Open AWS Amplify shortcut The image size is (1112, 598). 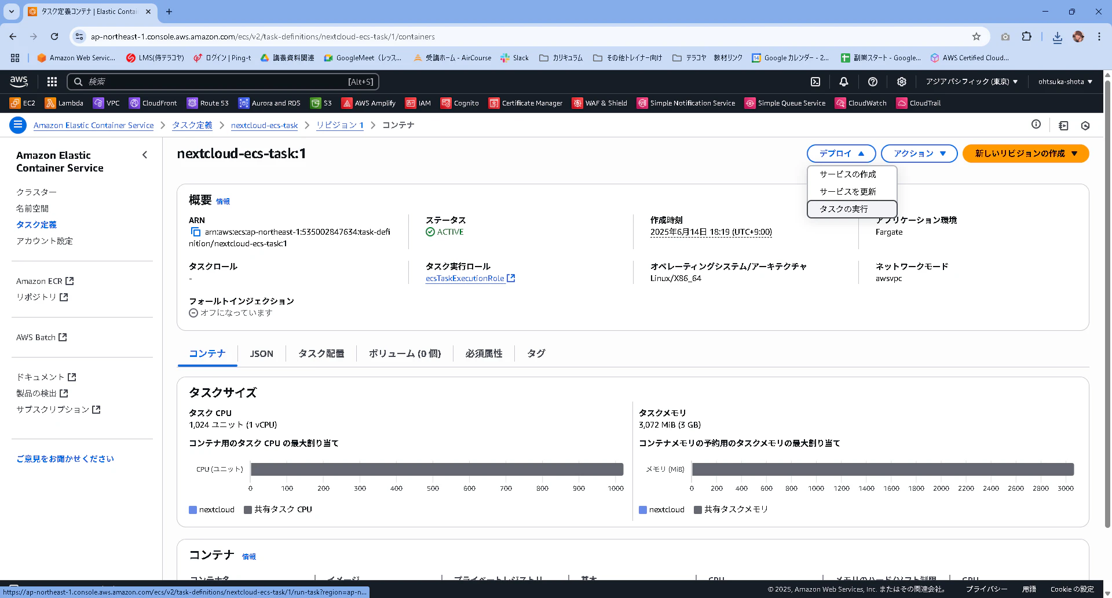[x=369, y=103]
